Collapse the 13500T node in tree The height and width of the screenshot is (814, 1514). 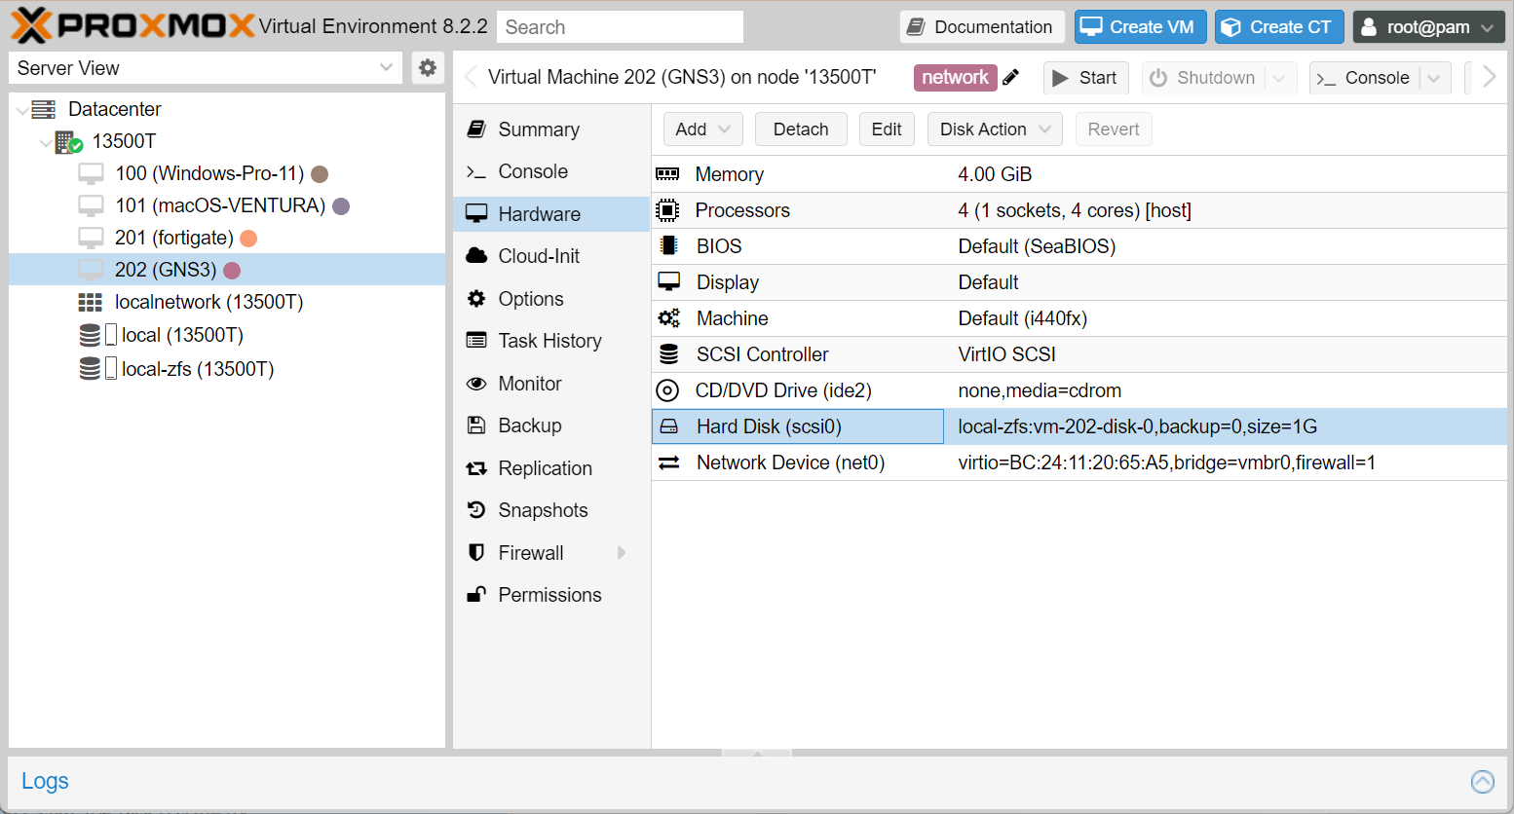tap(46, 142)
